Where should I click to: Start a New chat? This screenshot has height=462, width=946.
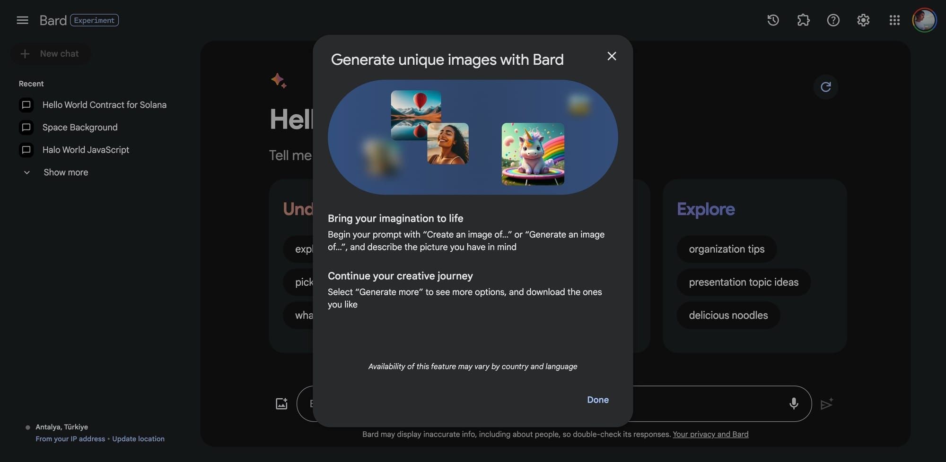[x=51, y=53]
